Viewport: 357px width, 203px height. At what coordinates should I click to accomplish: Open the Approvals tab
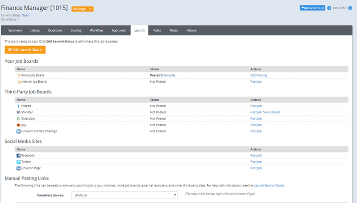tap(119, 30)
